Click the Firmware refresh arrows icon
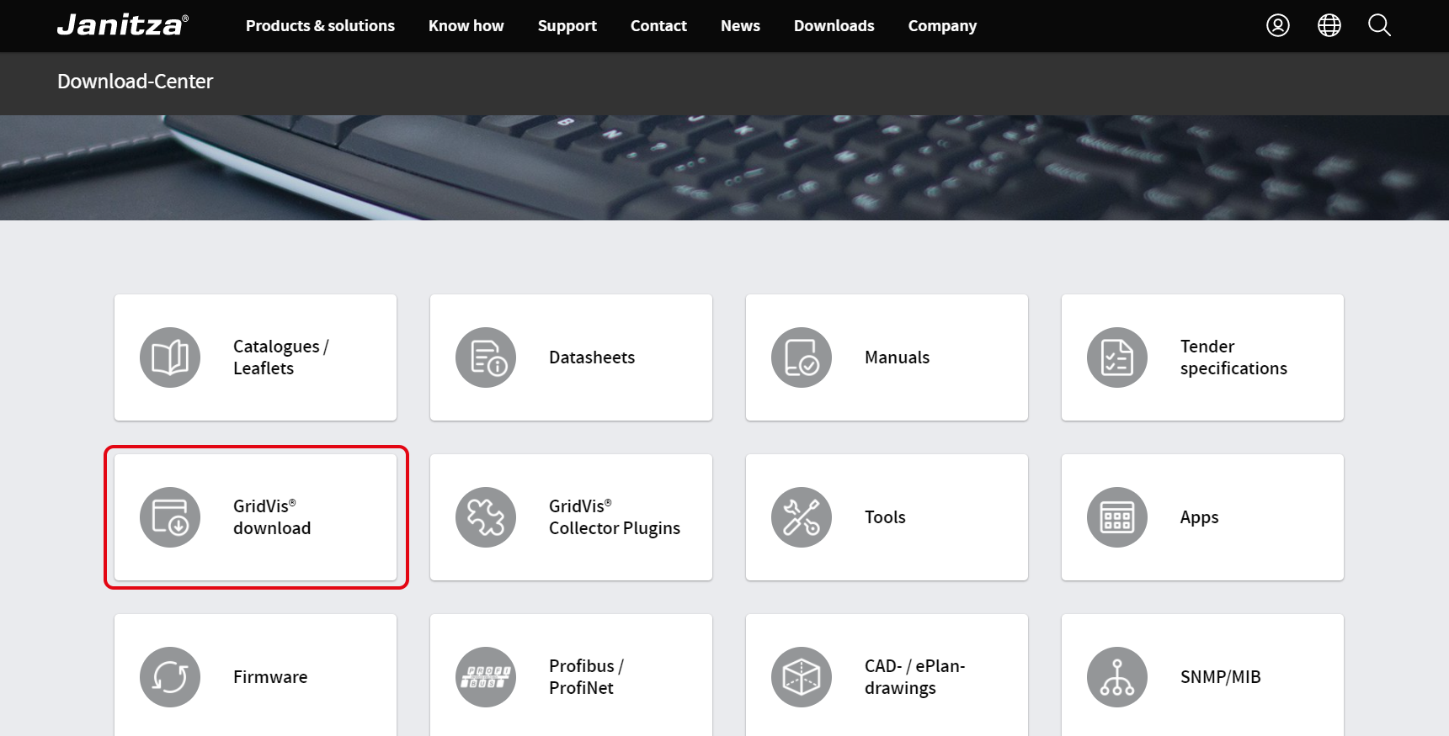 pyautogui.click(x=170, y=677)
